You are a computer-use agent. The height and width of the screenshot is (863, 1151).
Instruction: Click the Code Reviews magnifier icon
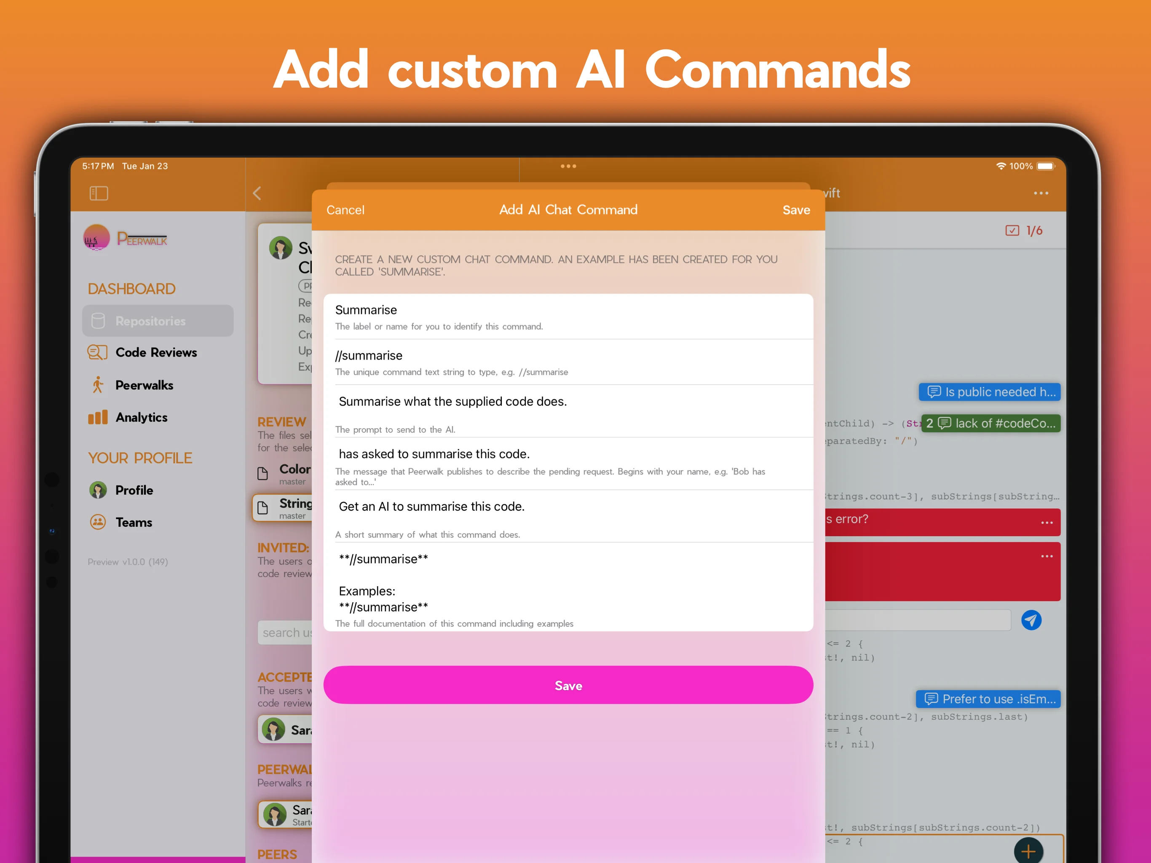click(x=97, y=352)
